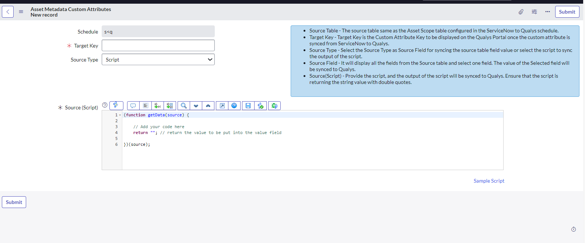Click the search magnifier icon in the script toolbar
This screenshot has width=585, height=243.
183,106
